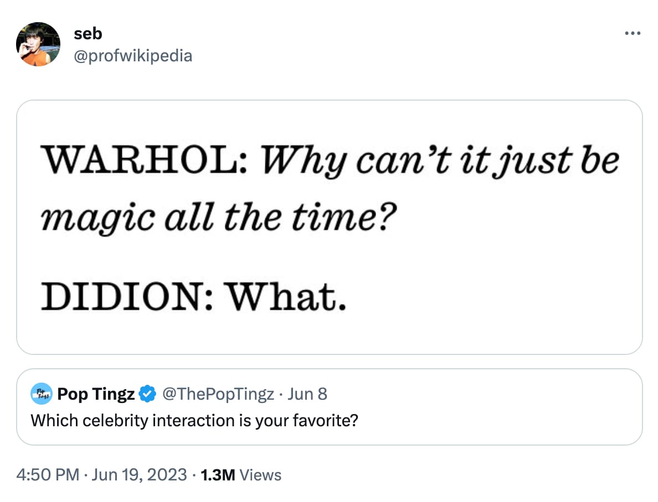Click the "Views" label
The height and width of the screenshot is (502, 658).
click(261, 475)
